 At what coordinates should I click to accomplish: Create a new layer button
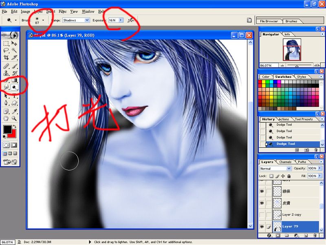(306, 236)
